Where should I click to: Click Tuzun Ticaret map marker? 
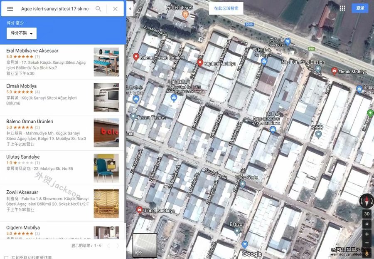133,117
